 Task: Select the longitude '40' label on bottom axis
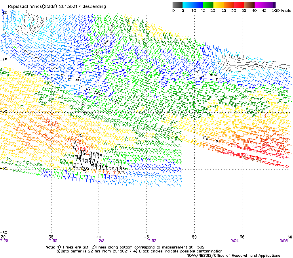[99, 237]
